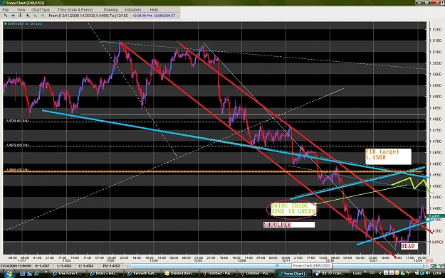Click the current price marker on price axis

(x=436, y=216)
